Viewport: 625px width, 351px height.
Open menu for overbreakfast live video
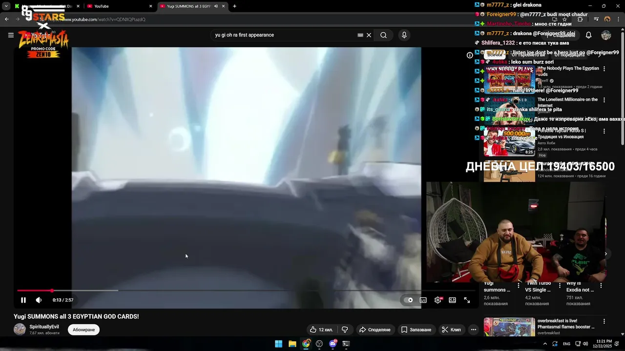[x=604, y=321]
